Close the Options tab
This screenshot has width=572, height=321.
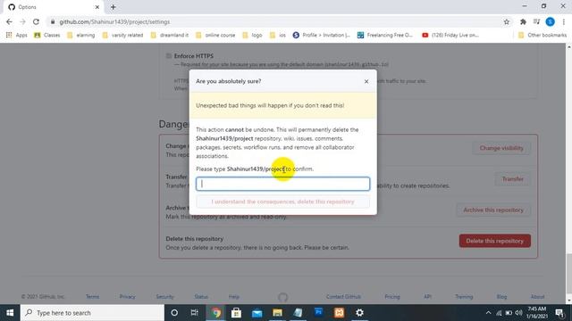[x=97, y=7]
